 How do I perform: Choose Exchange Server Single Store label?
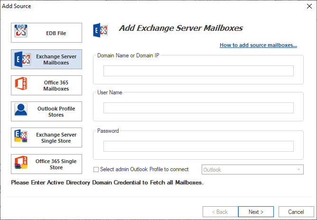coord(56,137)
